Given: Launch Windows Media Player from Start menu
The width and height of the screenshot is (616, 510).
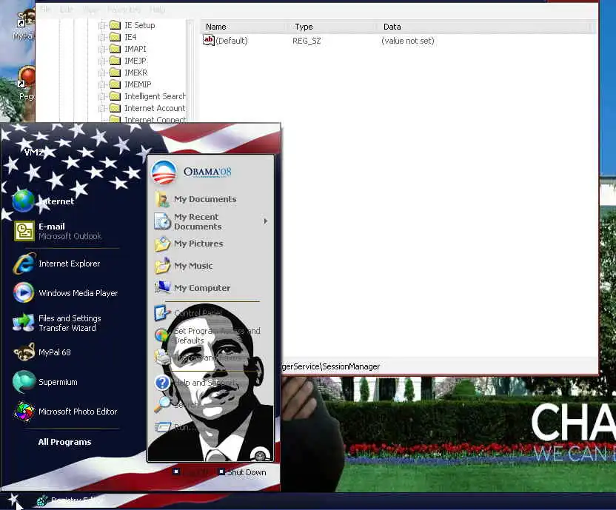Looking at the screenshot, I should pos(65,293).
